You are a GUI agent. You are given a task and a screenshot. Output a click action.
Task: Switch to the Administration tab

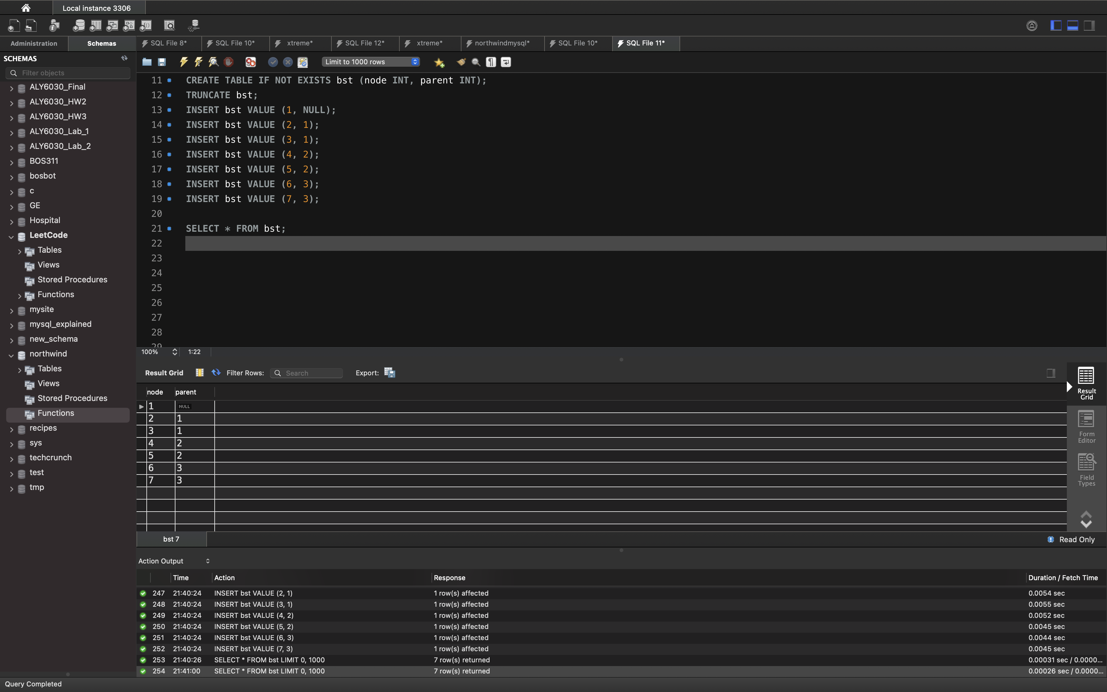tap(34, 44)
